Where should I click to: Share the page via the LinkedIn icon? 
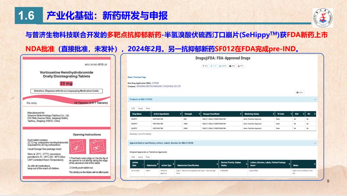click(x=223, y=66)
